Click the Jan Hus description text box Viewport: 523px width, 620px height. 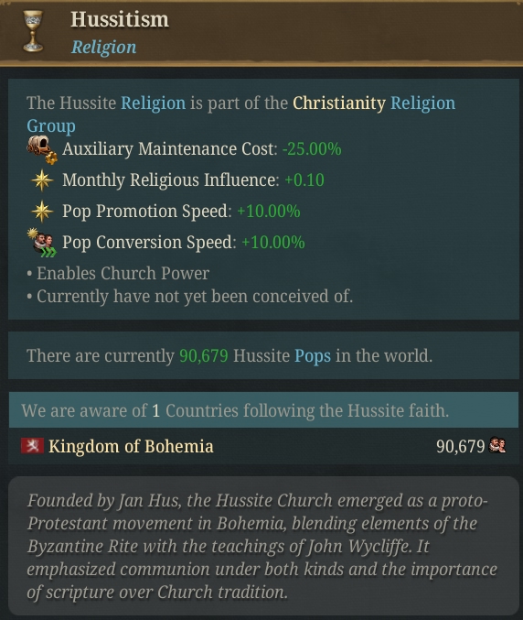[x=263, y=546]
